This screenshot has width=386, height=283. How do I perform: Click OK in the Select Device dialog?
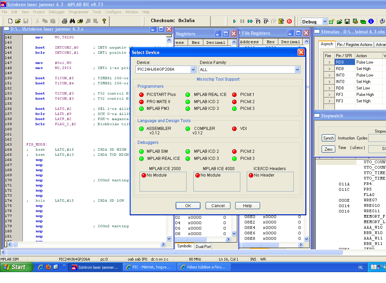coord(188,205)
